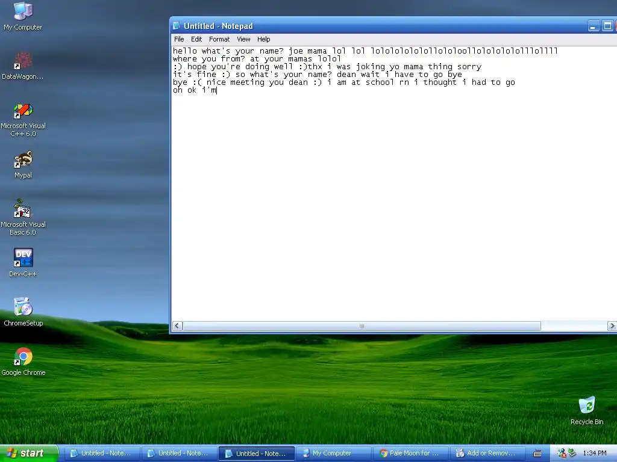617x462 pixels.
Task: Click the line starting 'it's fine :)'
Action: 317,74
